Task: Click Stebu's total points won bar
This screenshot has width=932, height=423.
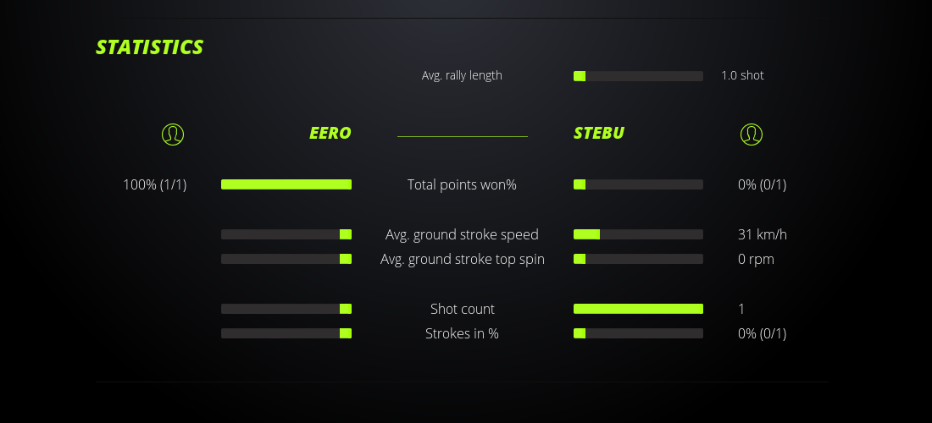Action: (x=638, y=184)
